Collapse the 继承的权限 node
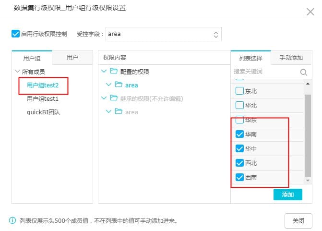The height and width of the screenshot is (231, 322). coord(104,98)
